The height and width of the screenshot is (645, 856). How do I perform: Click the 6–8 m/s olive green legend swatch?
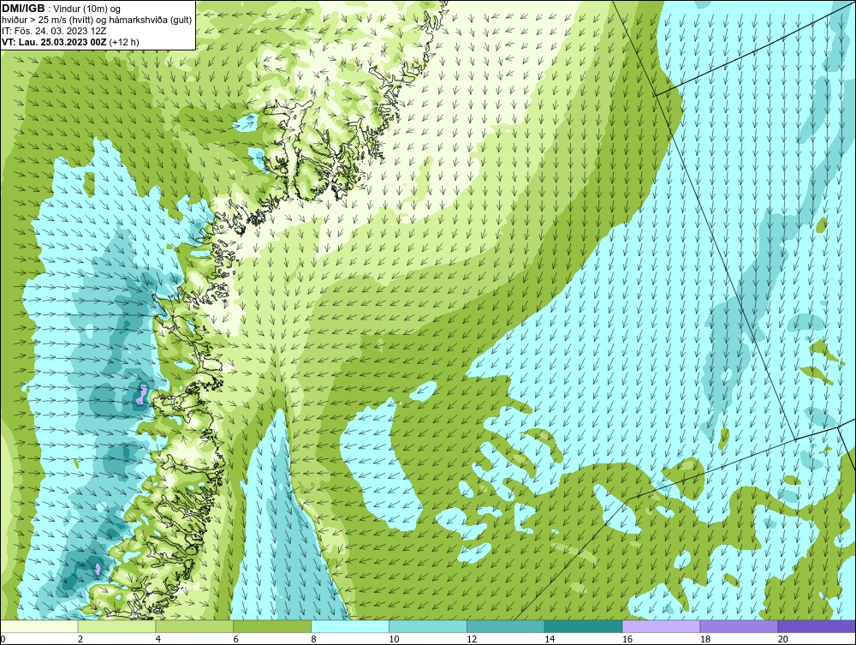click(272, 626)
